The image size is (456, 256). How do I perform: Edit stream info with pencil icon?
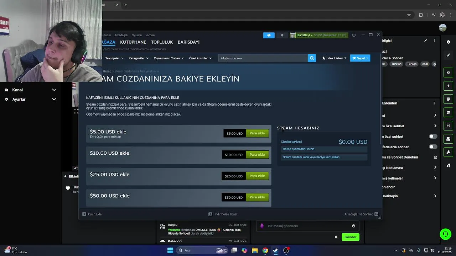pos(425,41)
